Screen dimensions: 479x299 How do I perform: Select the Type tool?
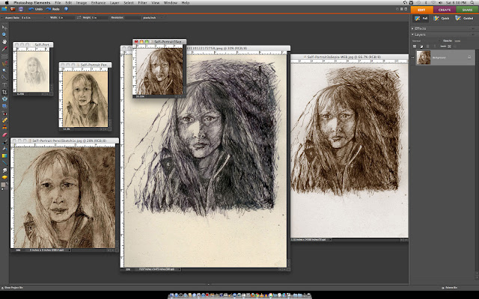pos(4,84)
